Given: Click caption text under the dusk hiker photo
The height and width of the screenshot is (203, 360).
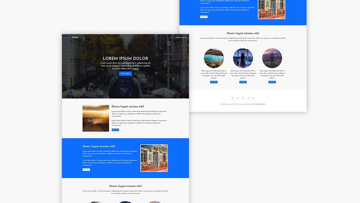Looking at the screenshot, I should (x=272, y=74).
